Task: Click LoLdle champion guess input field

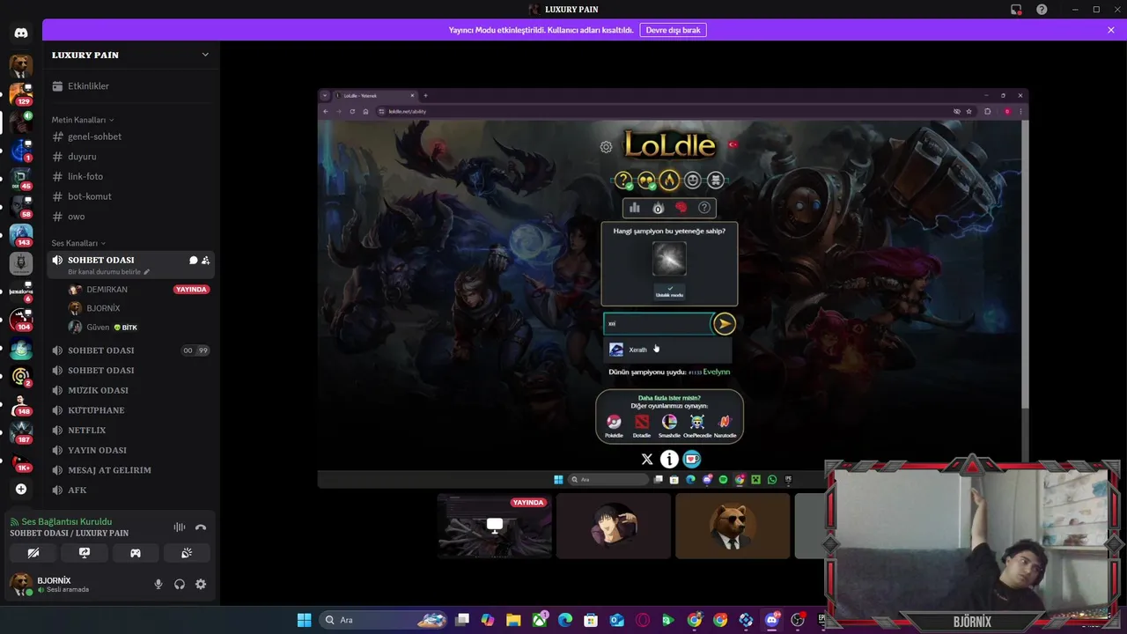Action: [x=658, y=324]
